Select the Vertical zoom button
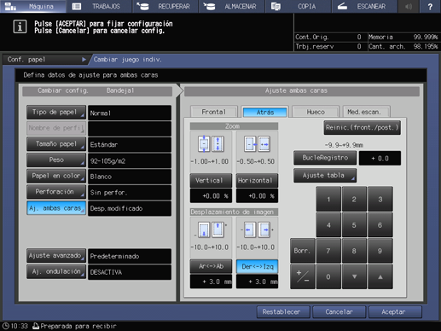The width and height of the screenshot is (441, 331). [211, 180]
